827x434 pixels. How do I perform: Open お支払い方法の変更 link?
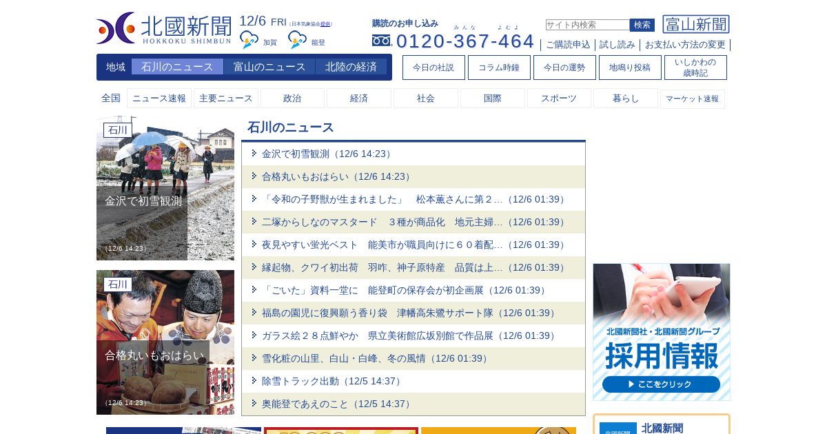pos(685,45)
